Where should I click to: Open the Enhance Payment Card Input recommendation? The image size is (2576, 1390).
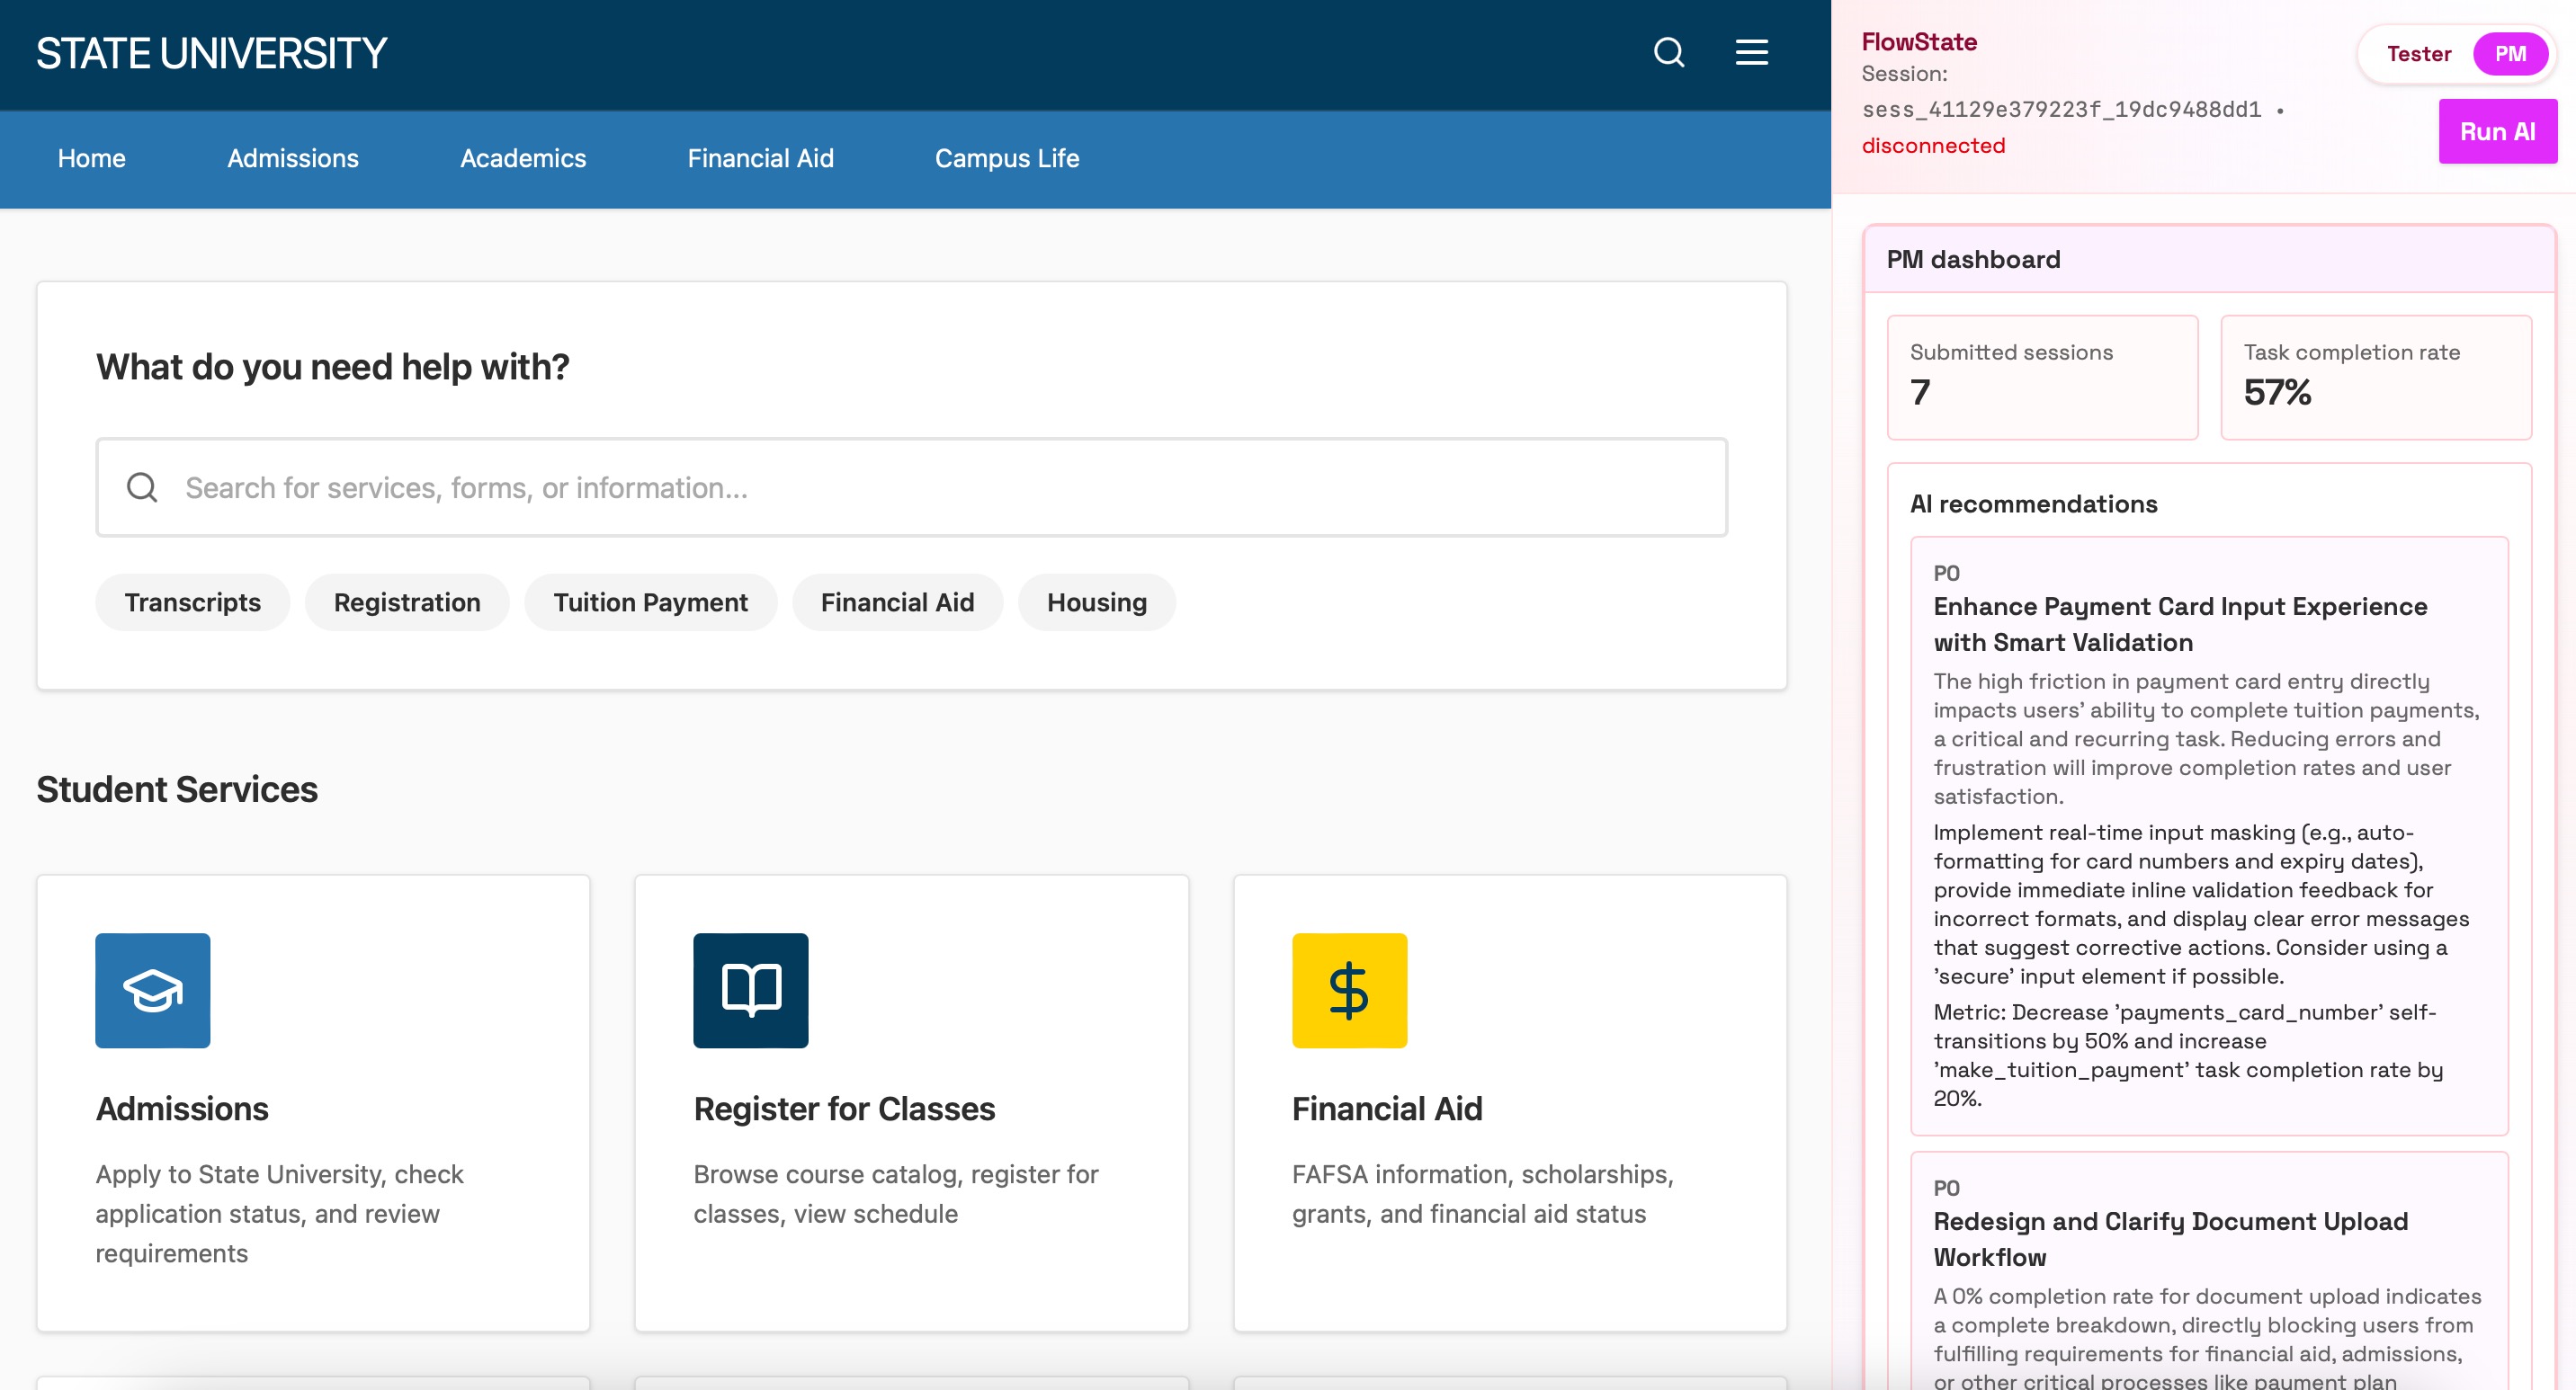[2179, 624]
